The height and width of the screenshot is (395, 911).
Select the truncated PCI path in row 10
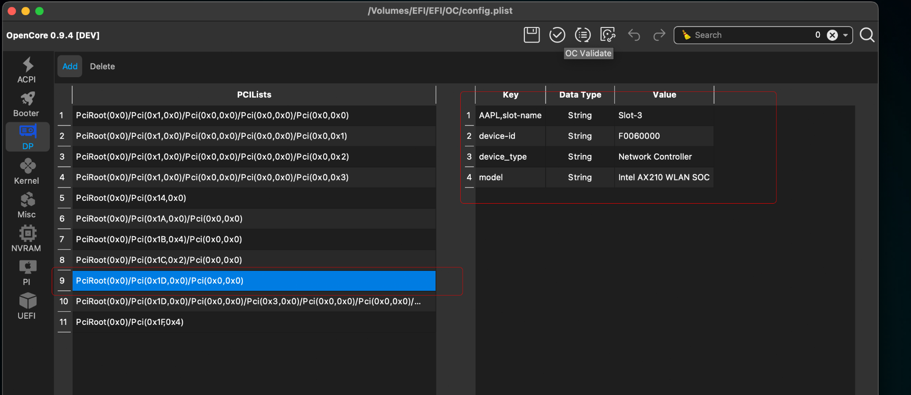click(x=254, y=302)
